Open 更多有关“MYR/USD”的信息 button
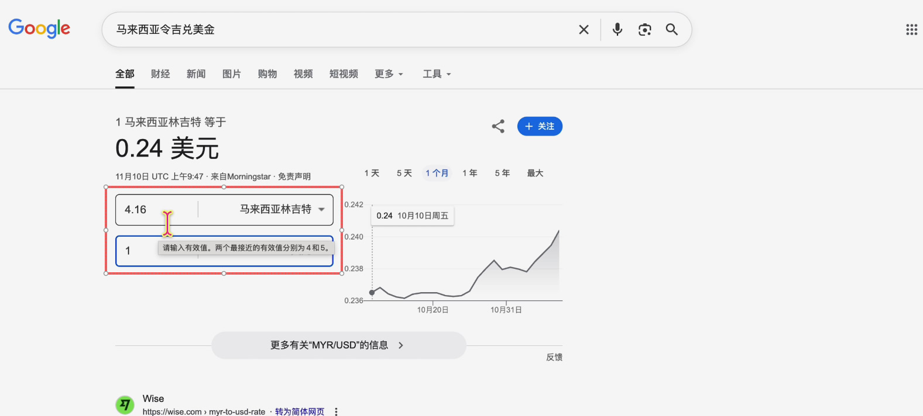 pos(339,345)
